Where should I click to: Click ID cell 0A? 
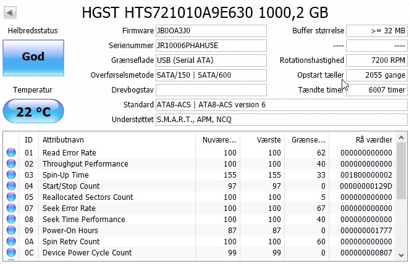click(29, 242)
